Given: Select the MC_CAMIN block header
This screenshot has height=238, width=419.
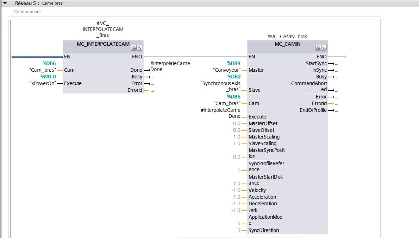Looking at the screenshot, I should pos(288,44).
